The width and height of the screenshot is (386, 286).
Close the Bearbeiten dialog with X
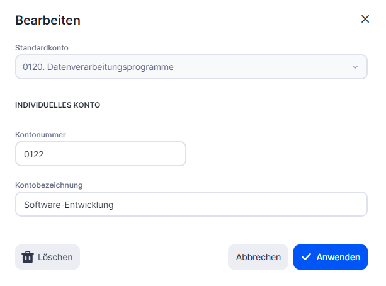365,19
